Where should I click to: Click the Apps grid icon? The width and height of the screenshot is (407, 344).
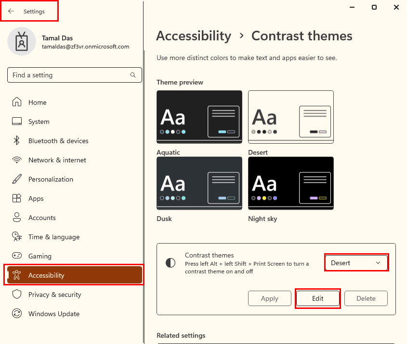coord(17,198)
